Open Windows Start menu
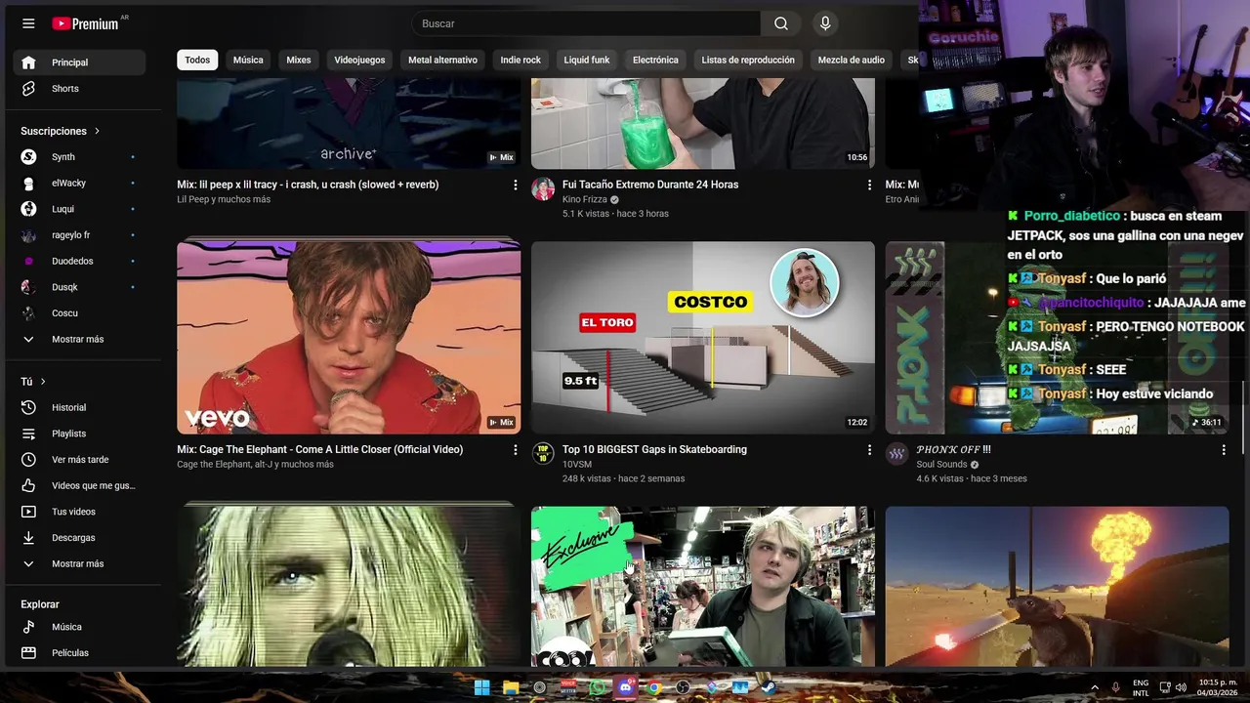Viewport: 1250px width, 703px height. point(481,687)
